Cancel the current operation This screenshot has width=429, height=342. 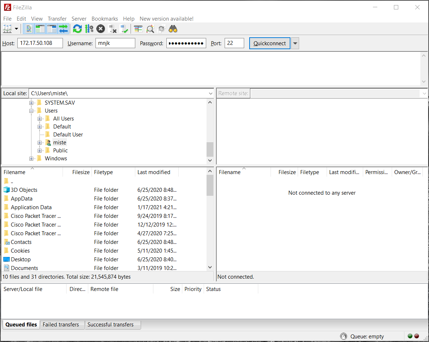[x=101, y=29]
